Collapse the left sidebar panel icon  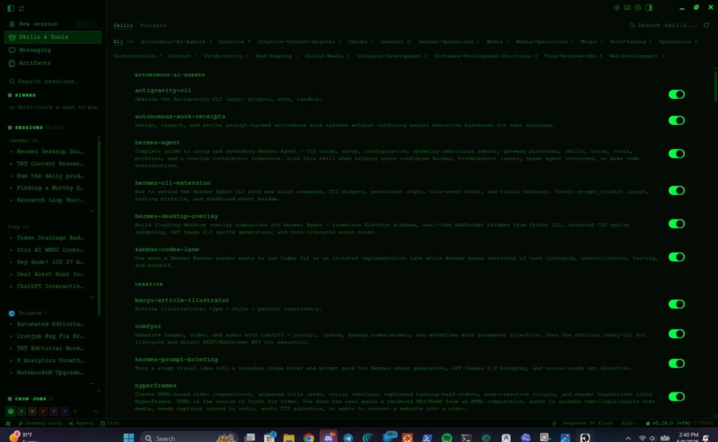click(10, 8)
